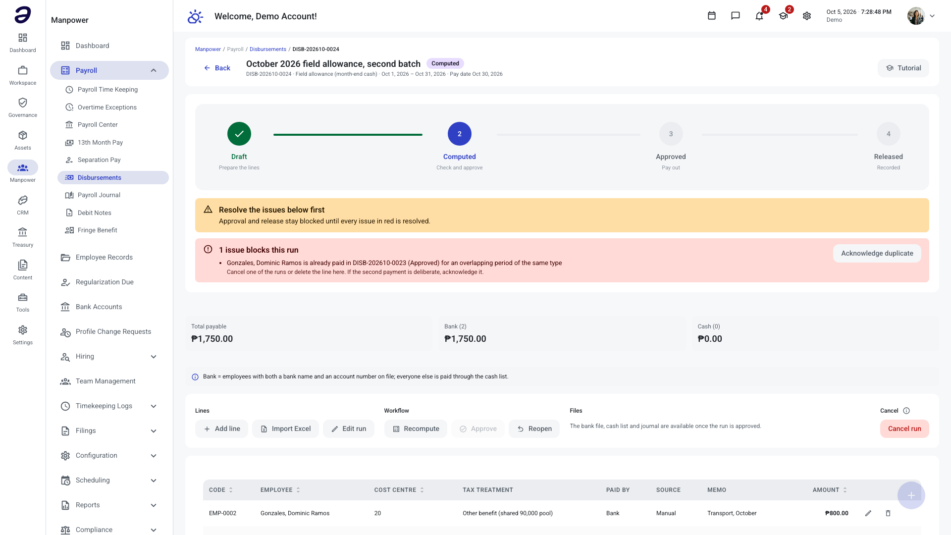Open the Tools module in left rail
The height and width of the screenshot is (535, 951).
point(23,302)
